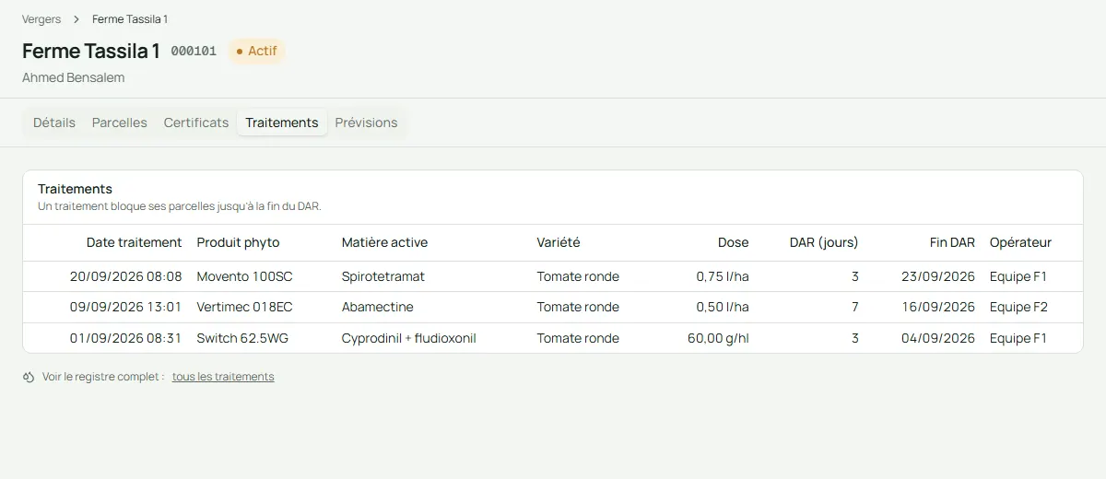Viewport: 1106px width, 479px height.
Task: Click the Ferme Tassila 1 breadcrumb item
Action: click(x=130, y=19)
